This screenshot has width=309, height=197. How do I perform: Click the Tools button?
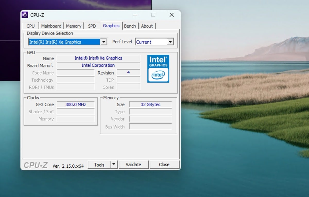point(99,165)
